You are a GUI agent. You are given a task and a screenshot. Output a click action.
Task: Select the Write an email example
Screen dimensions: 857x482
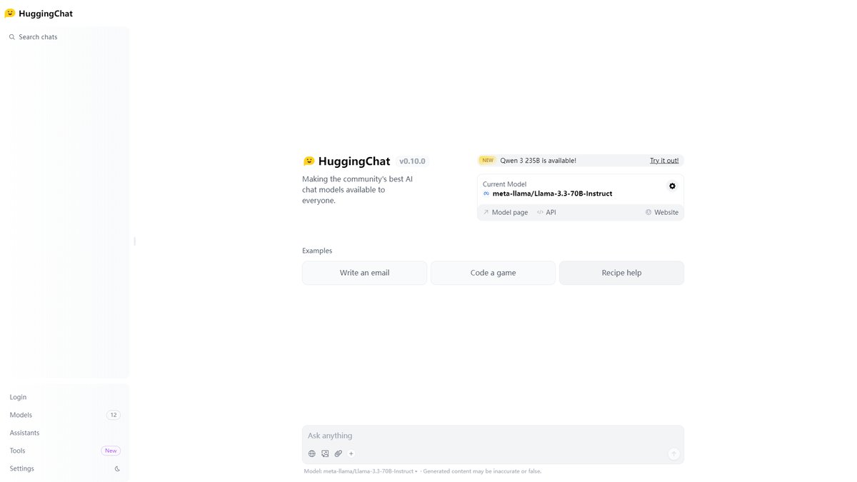coord(364,273)
